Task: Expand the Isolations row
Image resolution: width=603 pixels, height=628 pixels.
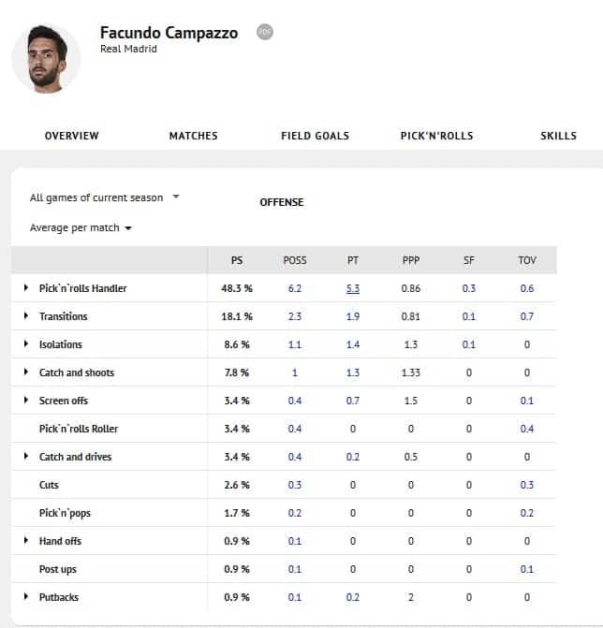Action: point(26,343)
